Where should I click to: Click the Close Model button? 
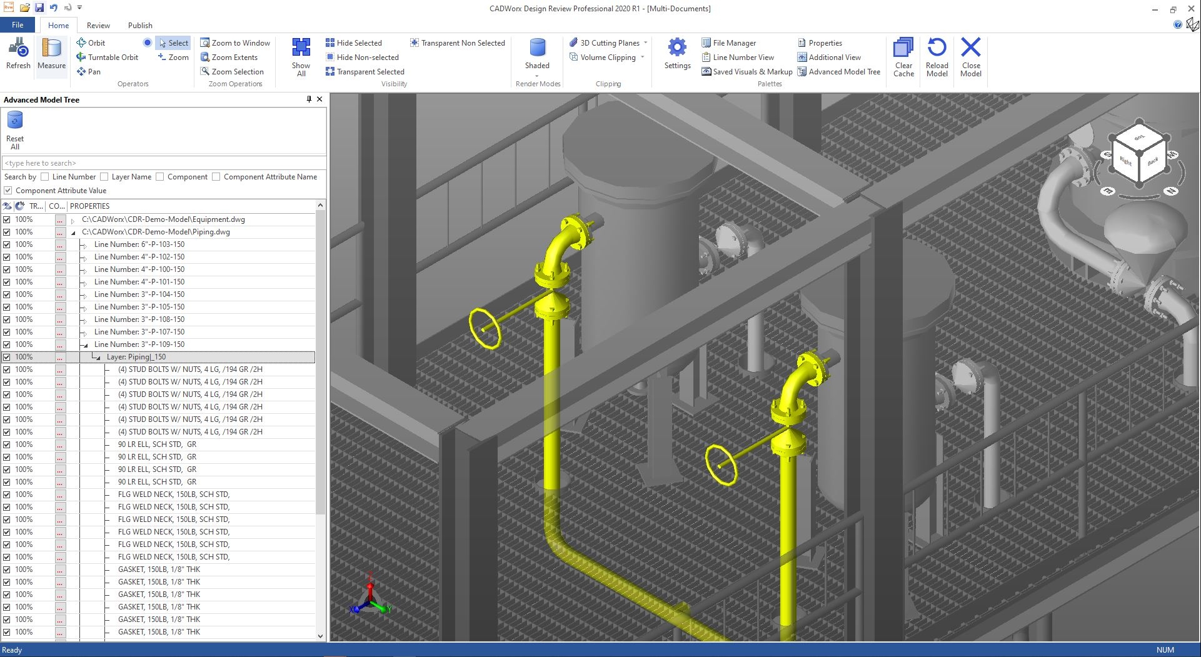point(971,57)
